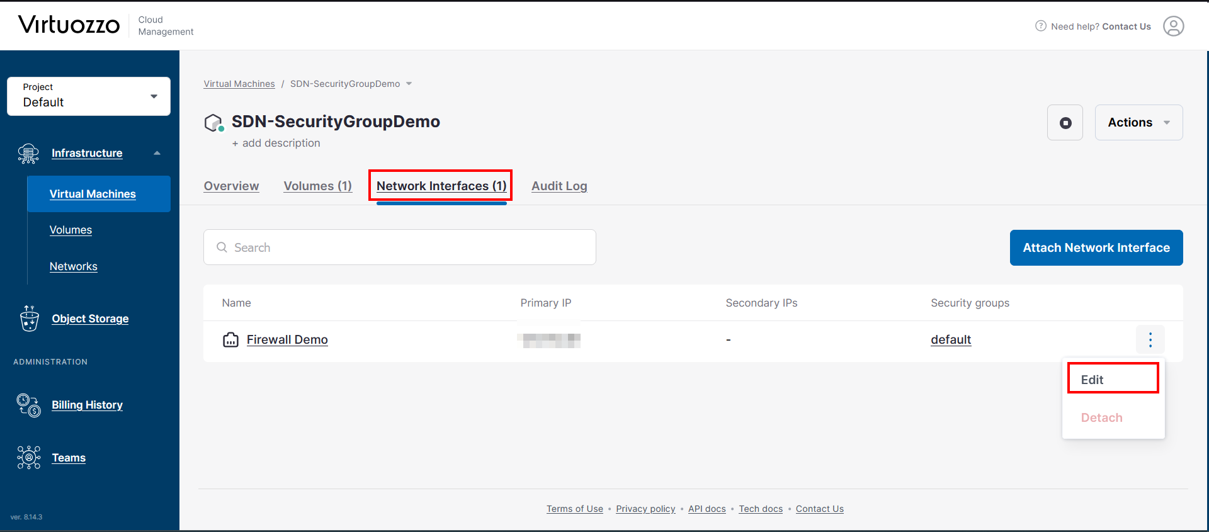Open Volumes in the sidebar
This screenshot has width=1209, height=532.
coord(71,230)
